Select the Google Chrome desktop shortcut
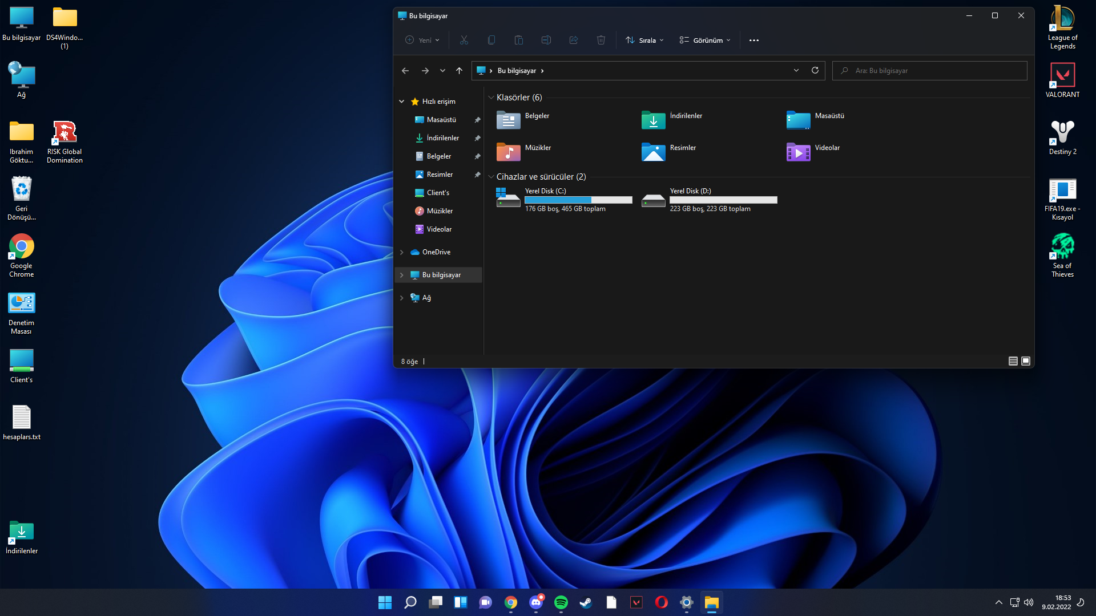 coord(22,256)
